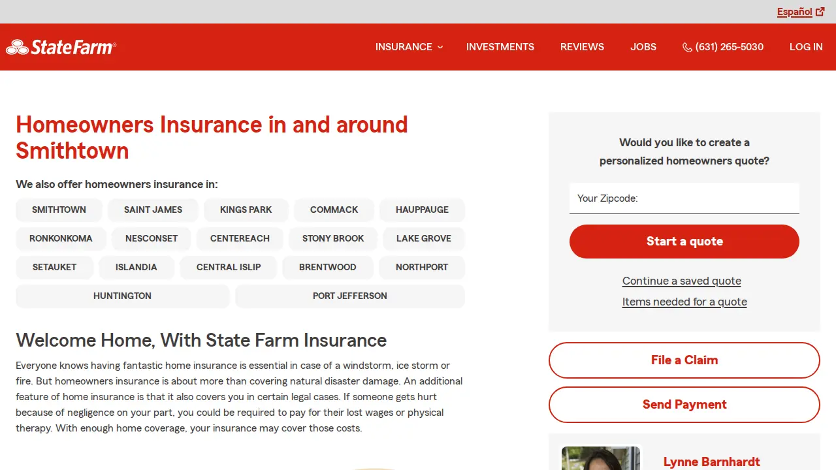The height and width of the screenshot is (470, 836).
Task: Open the Insurance menu
Action: pos(409,47)
